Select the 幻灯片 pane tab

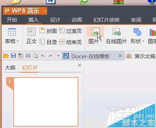point(30,68)
